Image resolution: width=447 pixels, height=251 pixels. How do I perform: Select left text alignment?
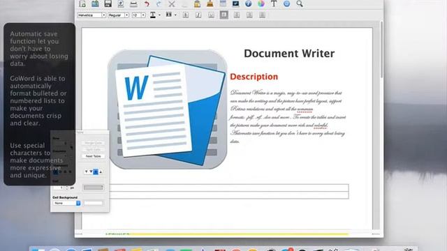pos(223,15)
